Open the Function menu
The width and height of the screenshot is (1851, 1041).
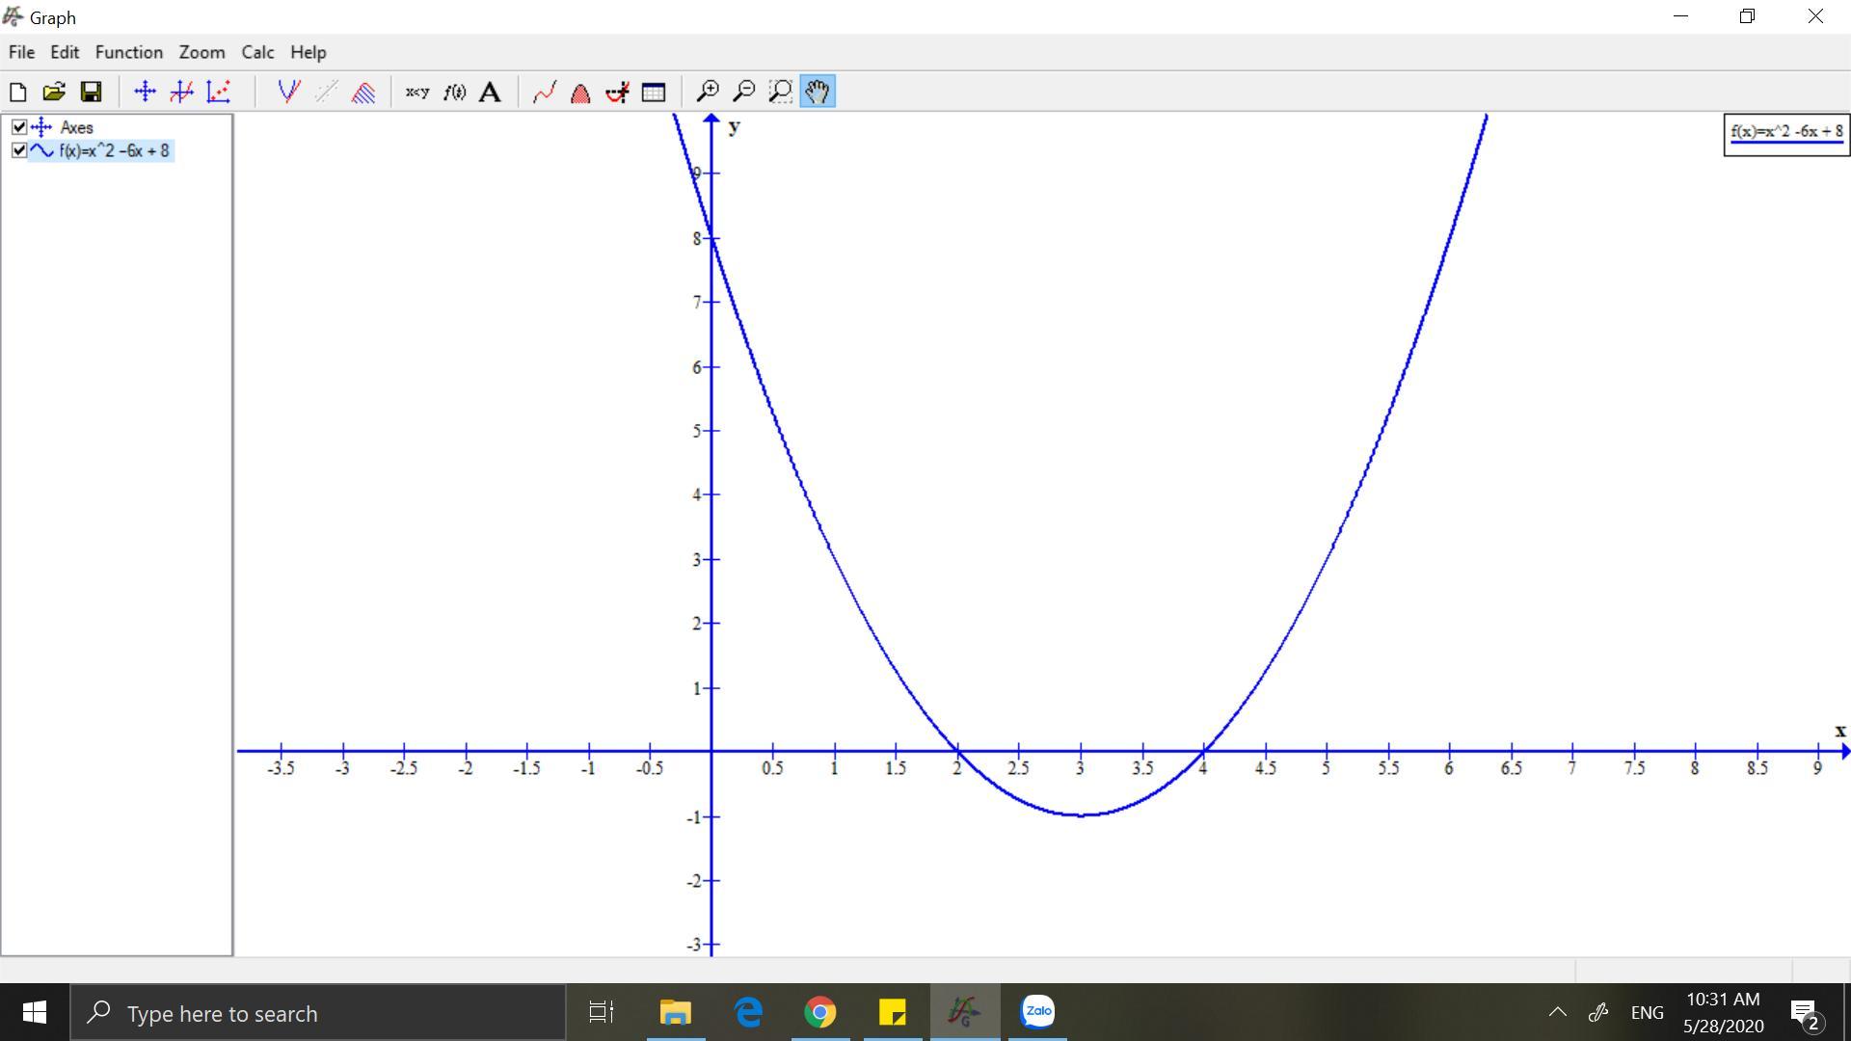coord(128,52)
